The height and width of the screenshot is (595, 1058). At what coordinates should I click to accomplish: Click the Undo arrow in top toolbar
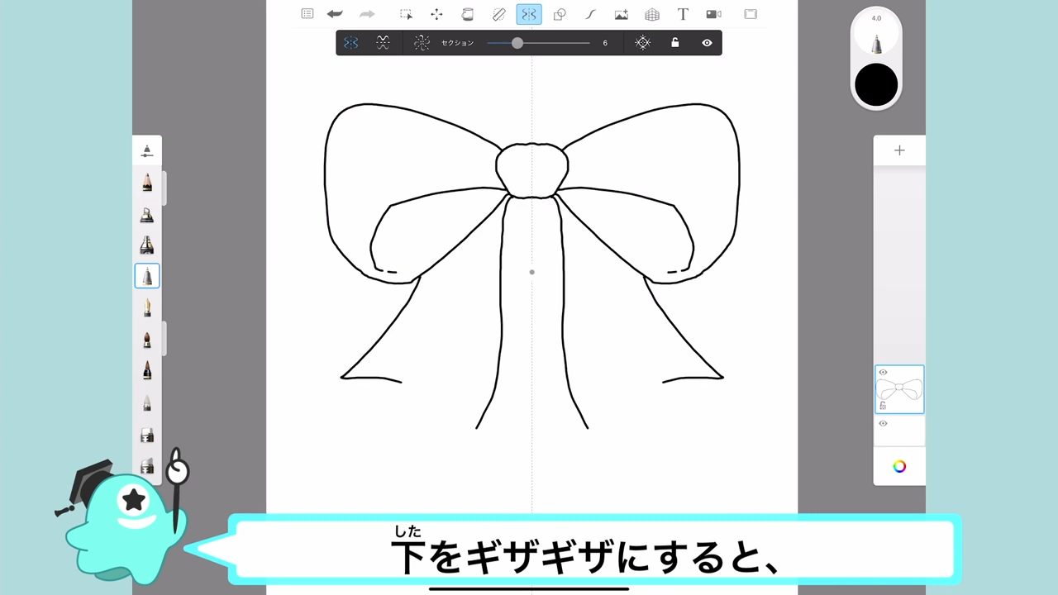coord(335,14)
